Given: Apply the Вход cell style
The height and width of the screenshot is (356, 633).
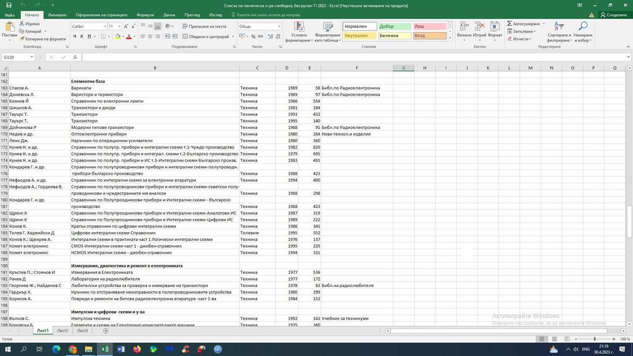Looking at the screenshot, I should (x=430, y=35).
